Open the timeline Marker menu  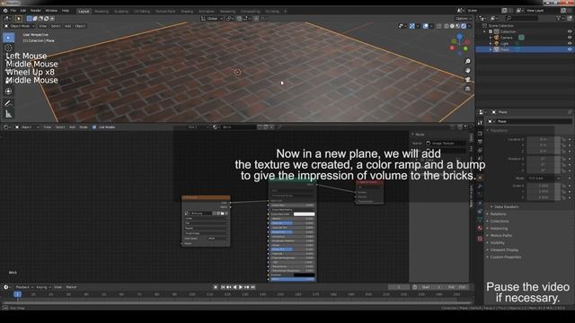pos(72,287)
